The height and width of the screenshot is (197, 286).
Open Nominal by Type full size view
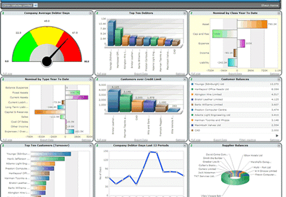(x=7, y=140)
